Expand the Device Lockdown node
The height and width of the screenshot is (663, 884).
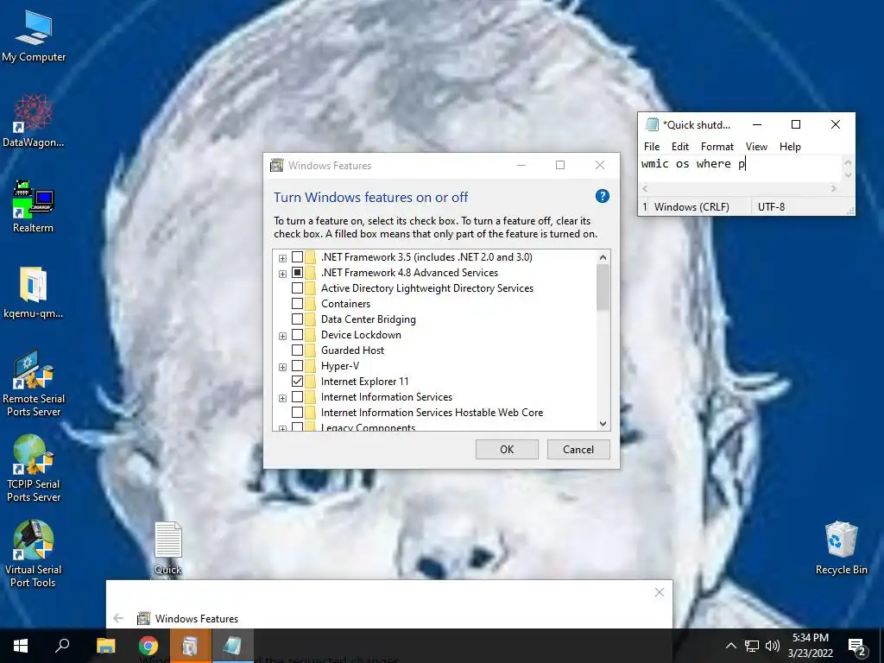pyautogui.click(x=282, y=336)
